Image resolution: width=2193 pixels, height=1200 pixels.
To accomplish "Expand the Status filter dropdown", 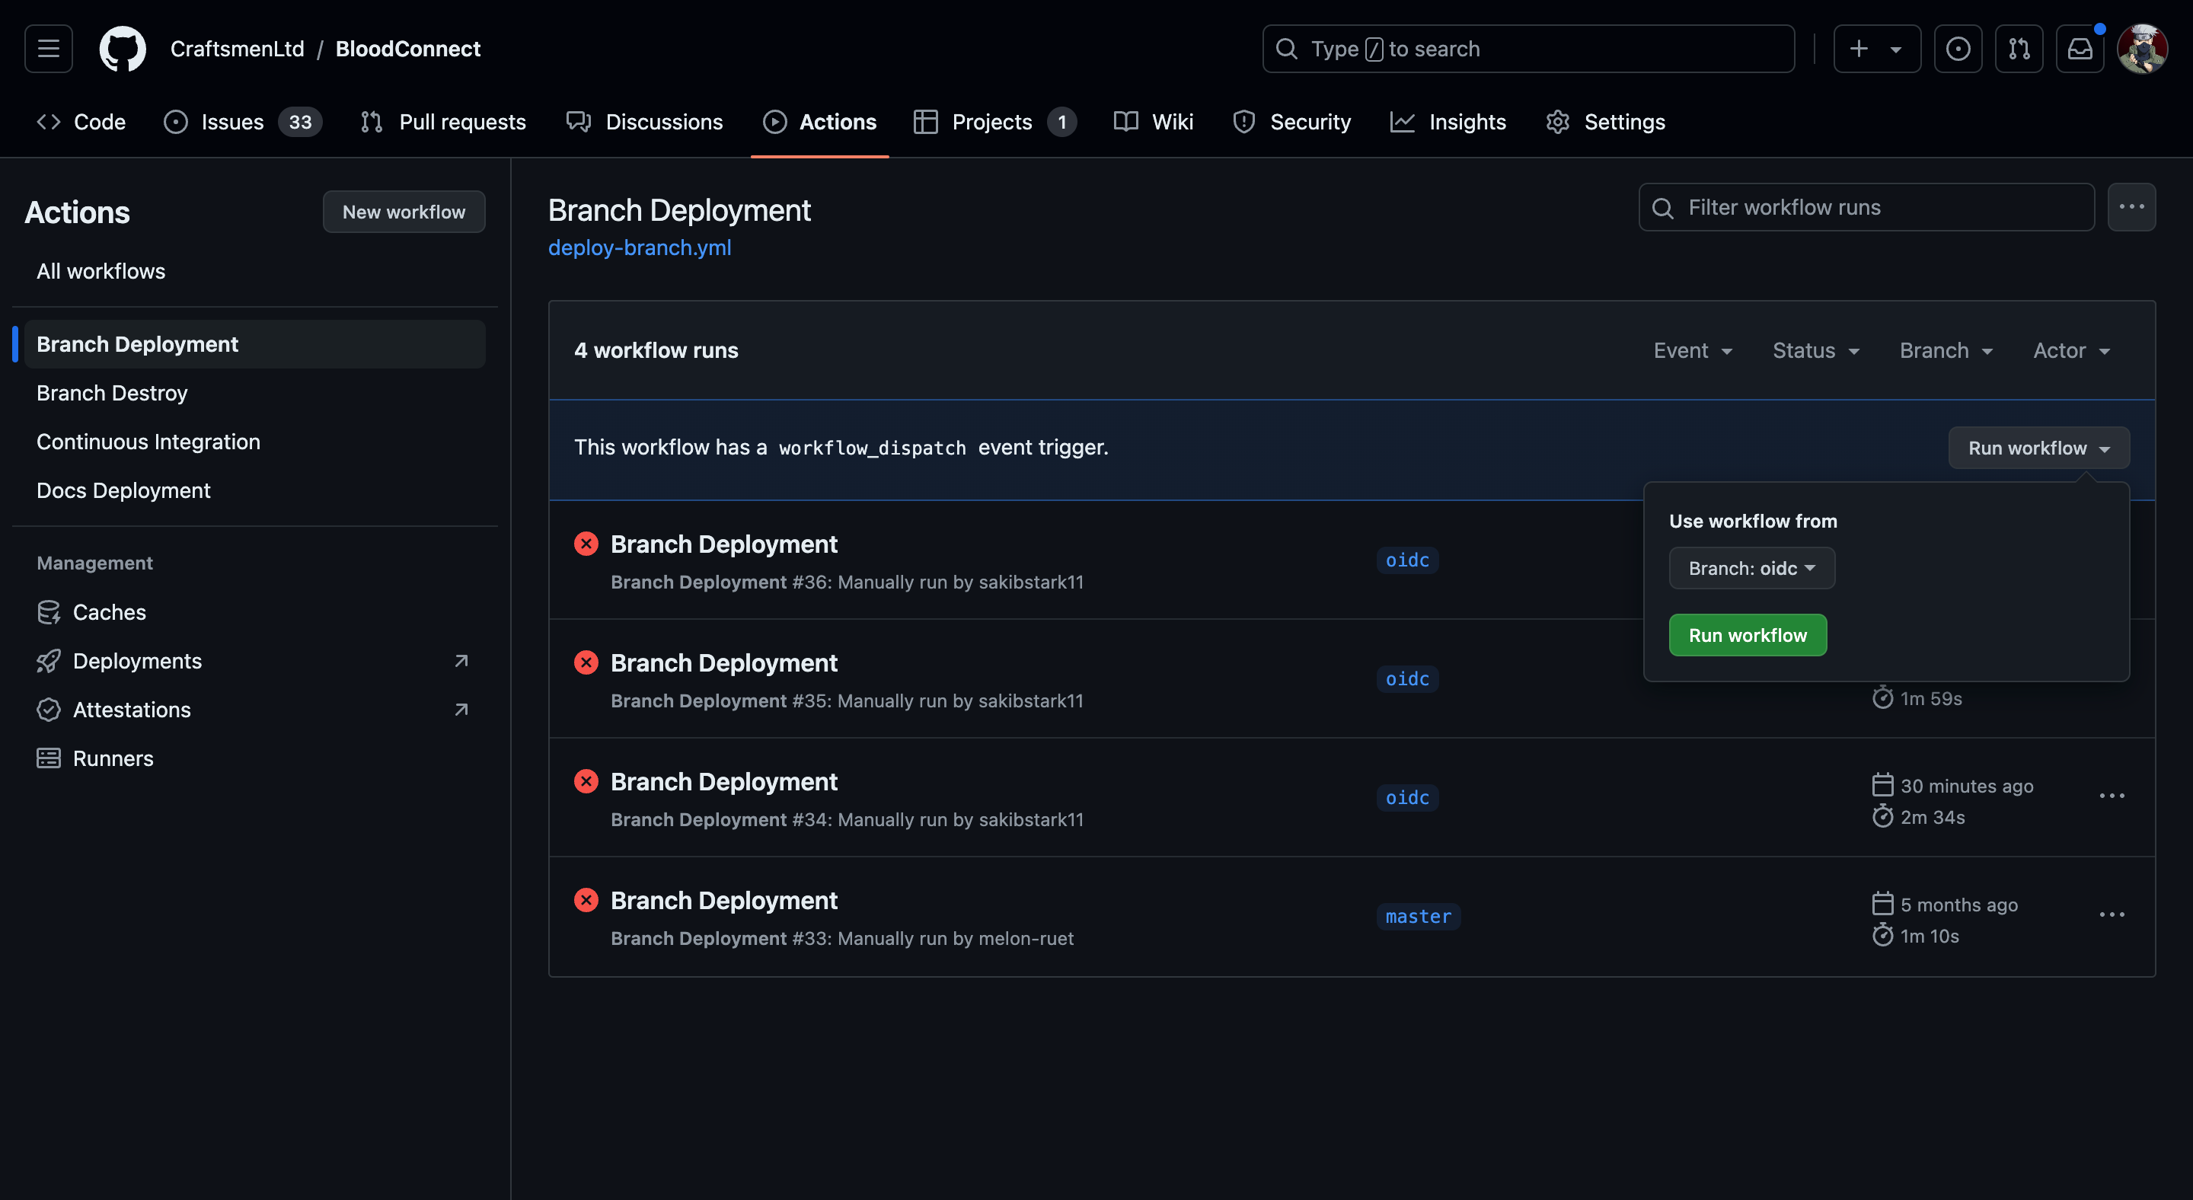I will point(1816,351).
